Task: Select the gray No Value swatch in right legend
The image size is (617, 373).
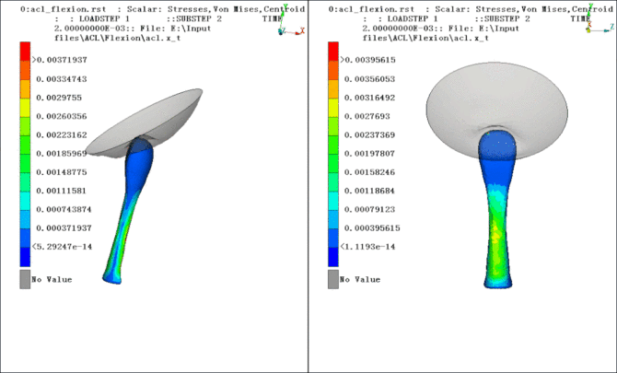Action: 332,278
